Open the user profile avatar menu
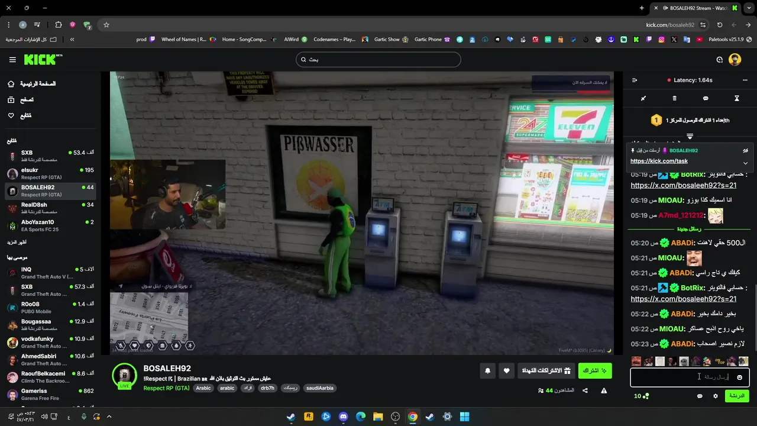Image resolution: width=757 pixels, height=426 pixels. click(735, 59)
